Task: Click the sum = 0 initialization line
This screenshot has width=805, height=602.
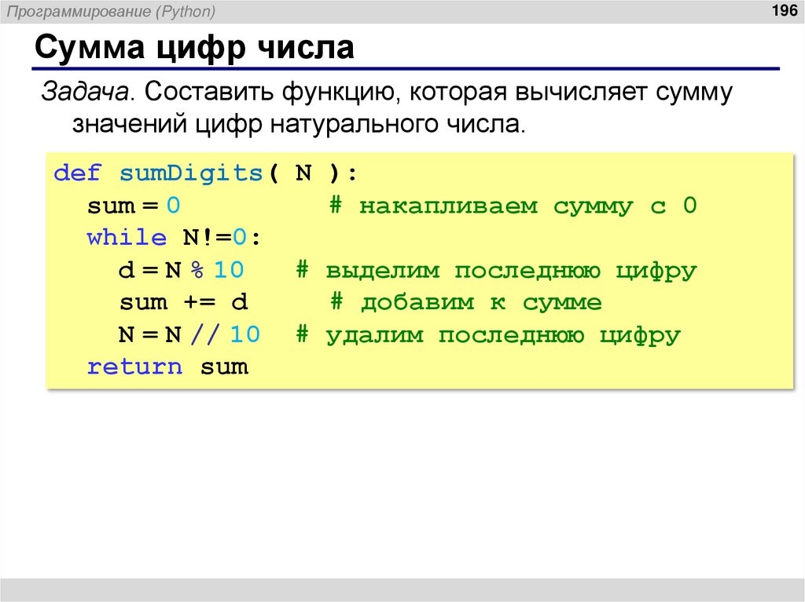Action: coord(134,205)
